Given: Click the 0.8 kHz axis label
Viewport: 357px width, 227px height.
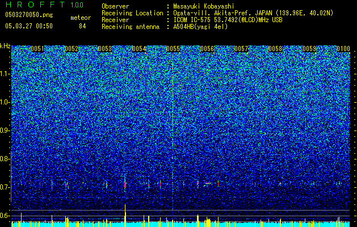Looking at the screenshot, I should tap(5, 159).
